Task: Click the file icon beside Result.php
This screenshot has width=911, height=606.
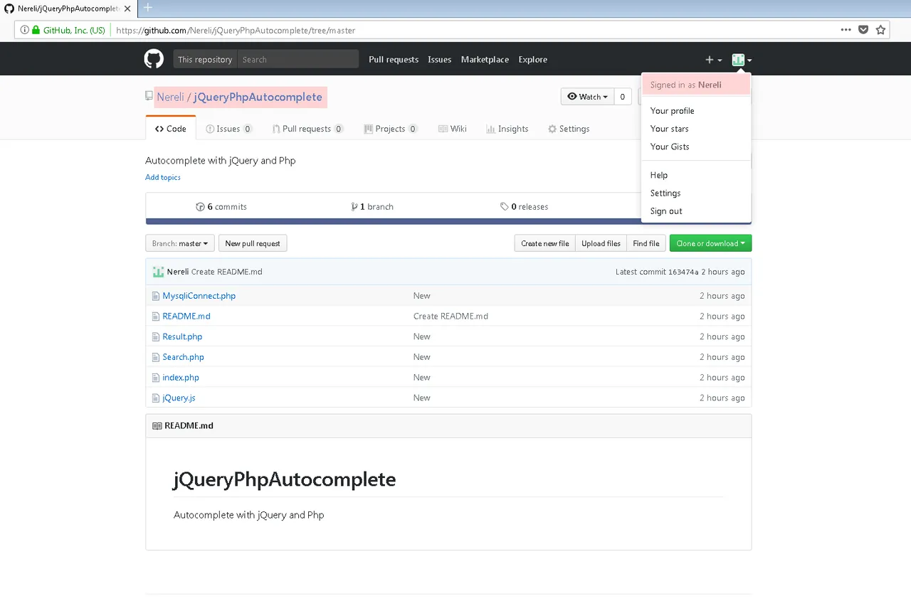Action: pos(156,336)
